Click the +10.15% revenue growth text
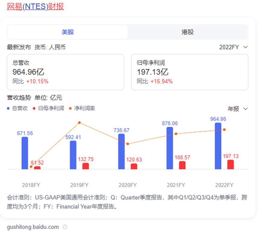This screenshot has height=231, width=261. click(x=37, y=81)
